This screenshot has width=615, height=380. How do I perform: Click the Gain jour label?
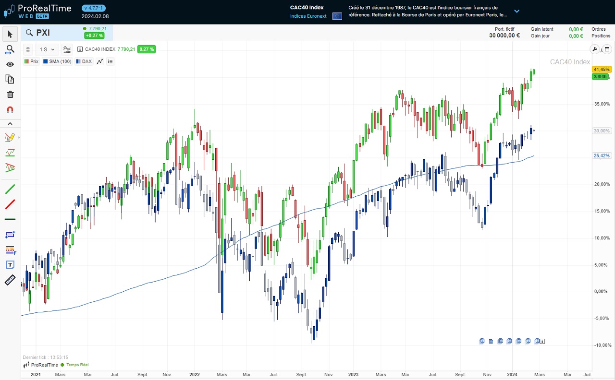(540, 36)
